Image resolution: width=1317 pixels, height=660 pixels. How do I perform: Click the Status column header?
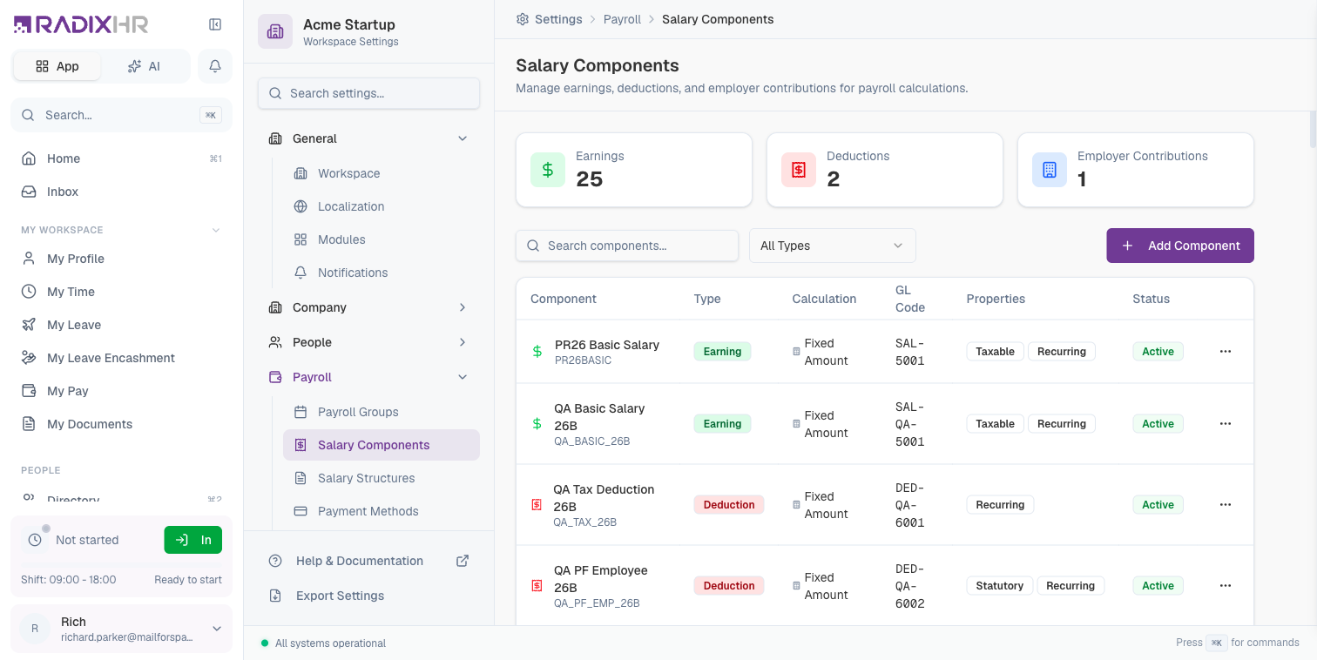click(x=1151, y=299)
